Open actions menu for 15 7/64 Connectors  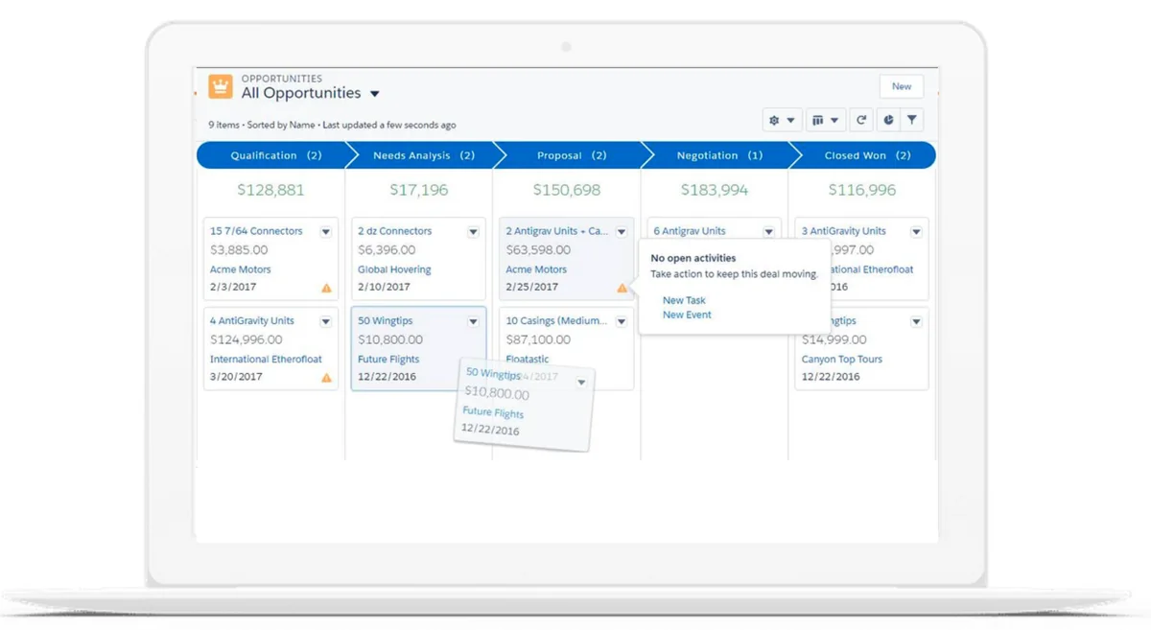point(325,232)
